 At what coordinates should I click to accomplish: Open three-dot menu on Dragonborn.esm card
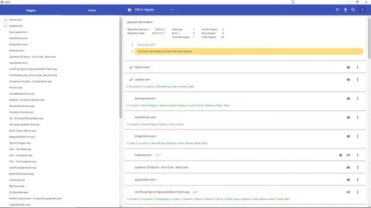[358, 136]
